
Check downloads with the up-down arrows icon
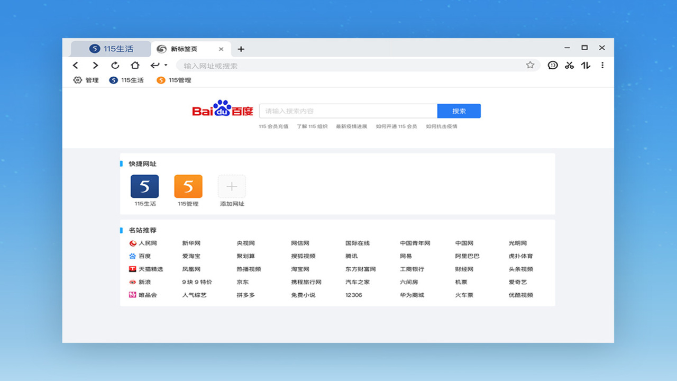[586, 65]
